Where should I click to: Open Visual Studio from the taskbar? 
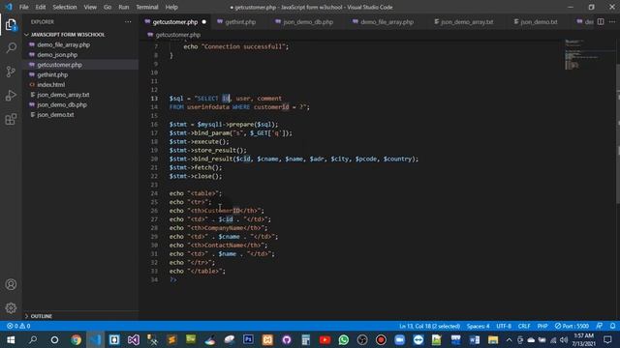(x=134, y=339)
